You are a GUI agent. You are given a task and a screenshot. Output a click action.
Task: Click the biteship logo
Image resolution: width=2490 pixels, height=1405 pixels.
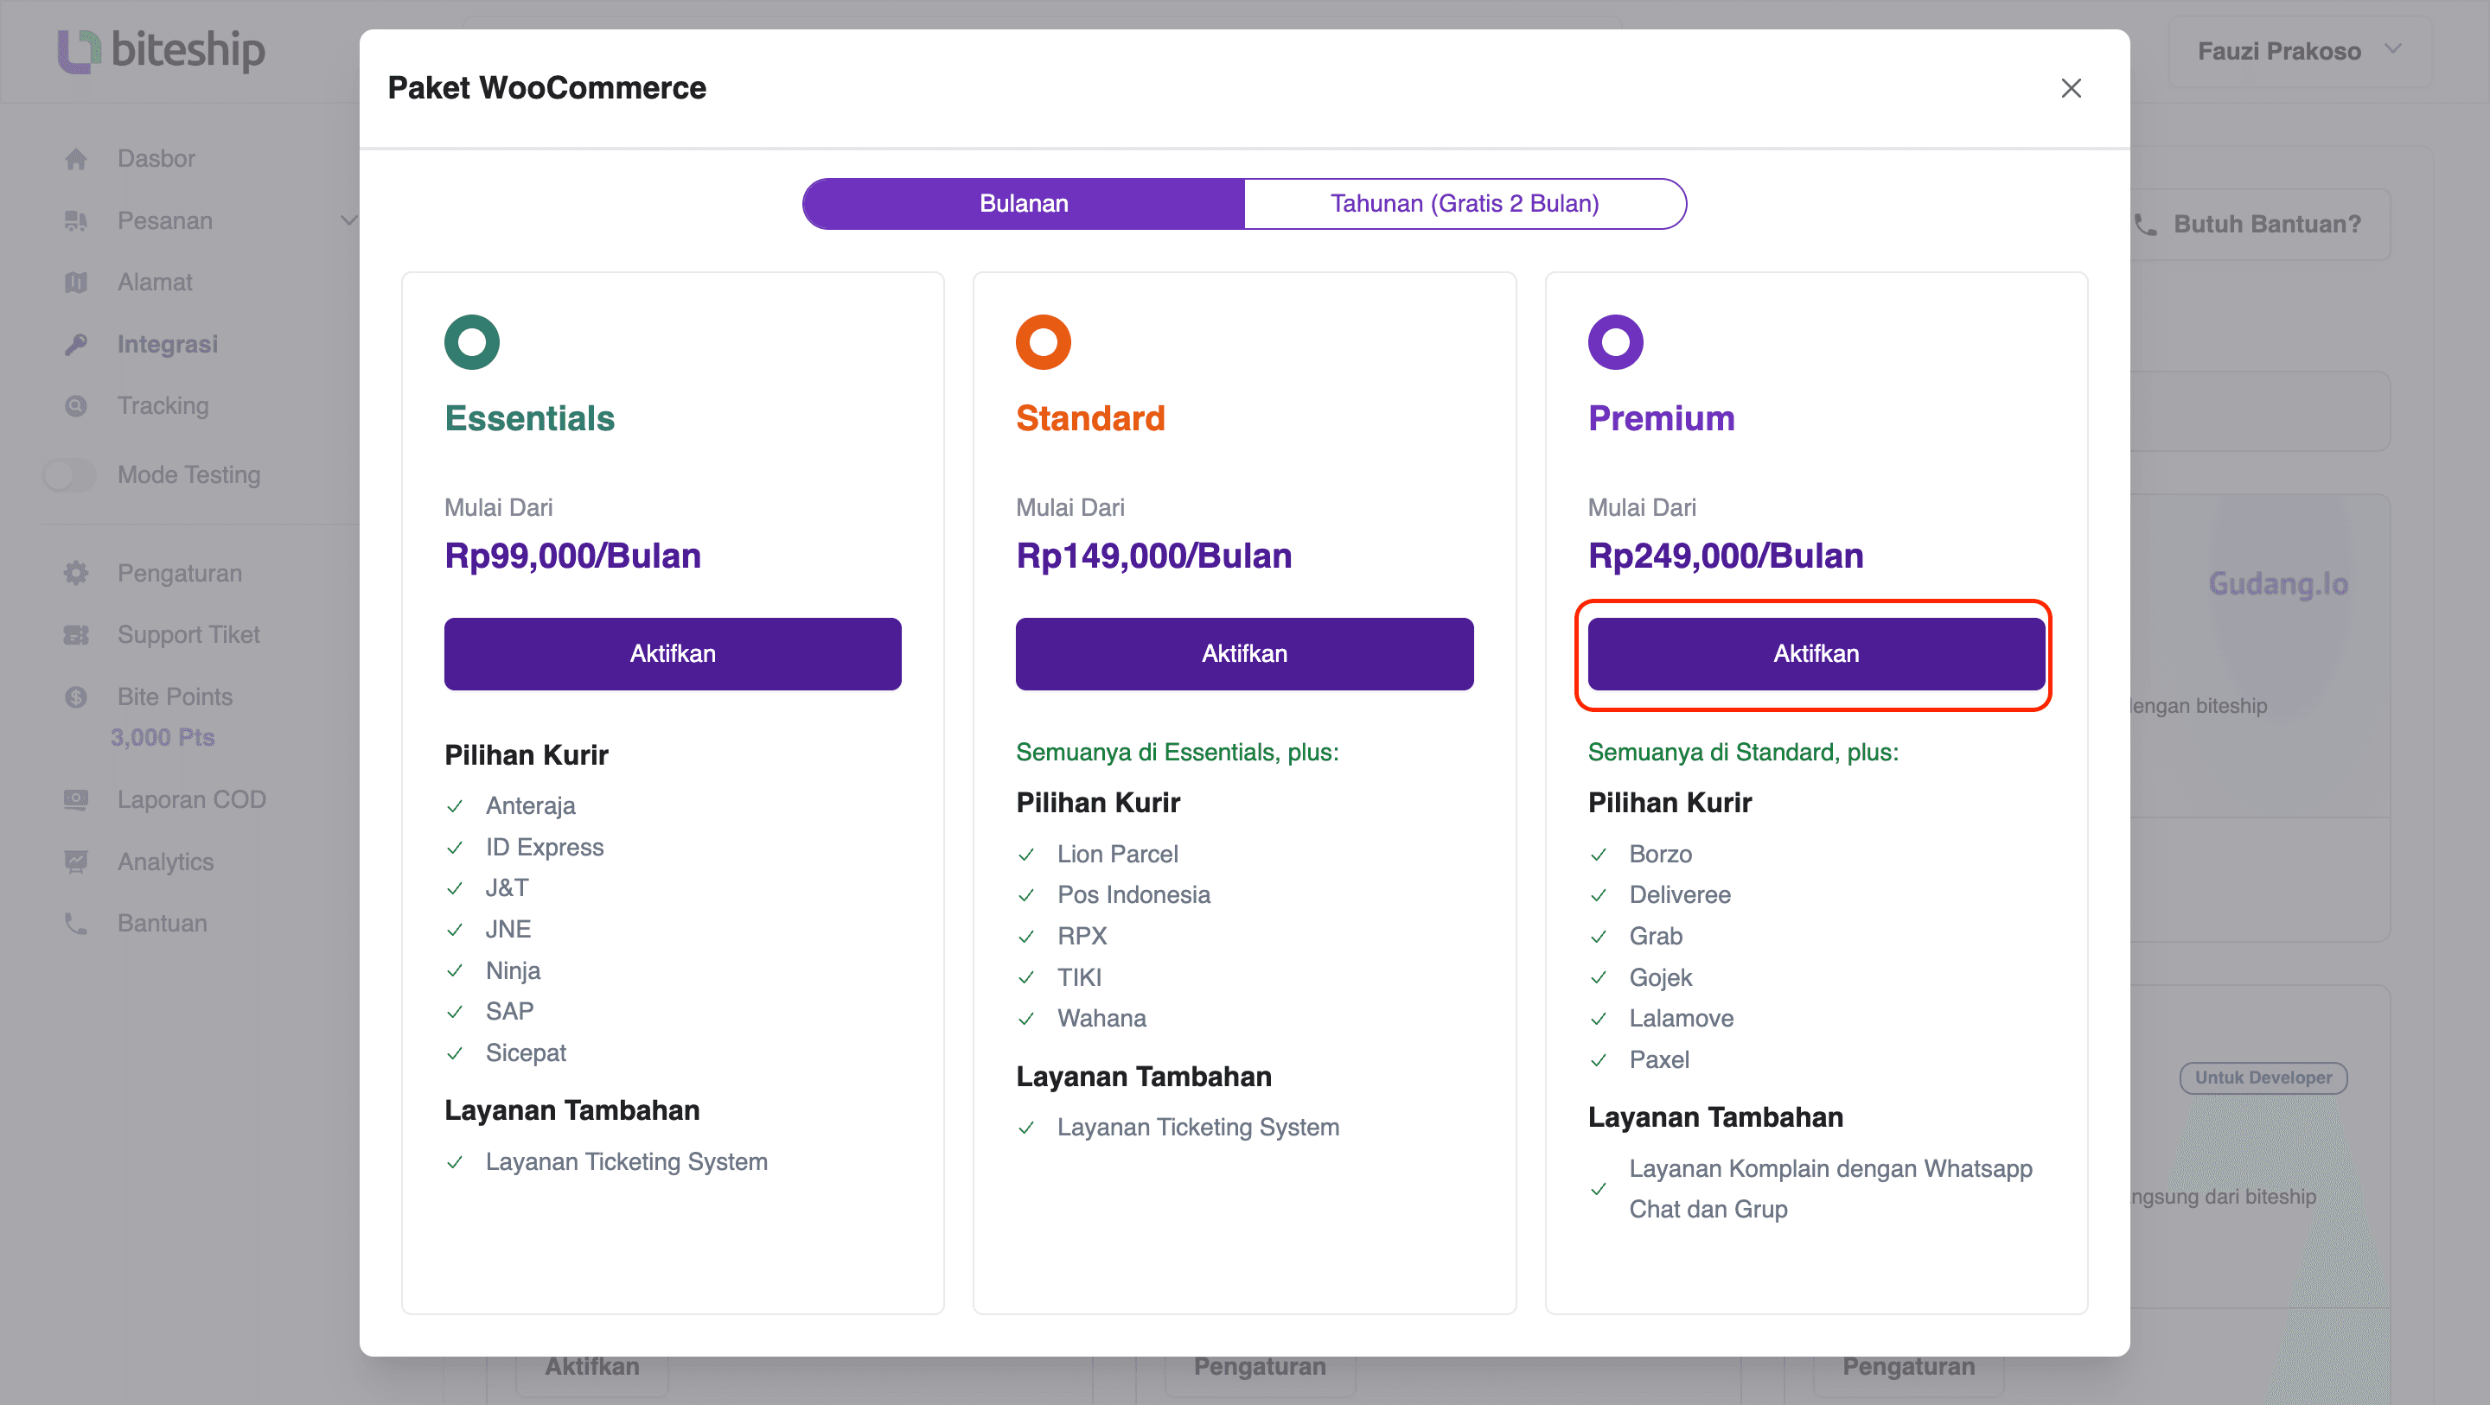pyautogui.click(x=161, y=50)
